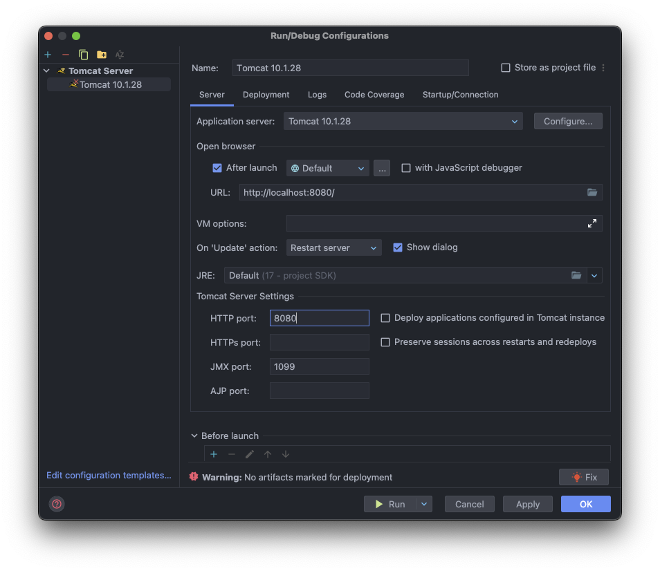
Task: Open the On 'Update' action dropdown
Action: (333, 247)
